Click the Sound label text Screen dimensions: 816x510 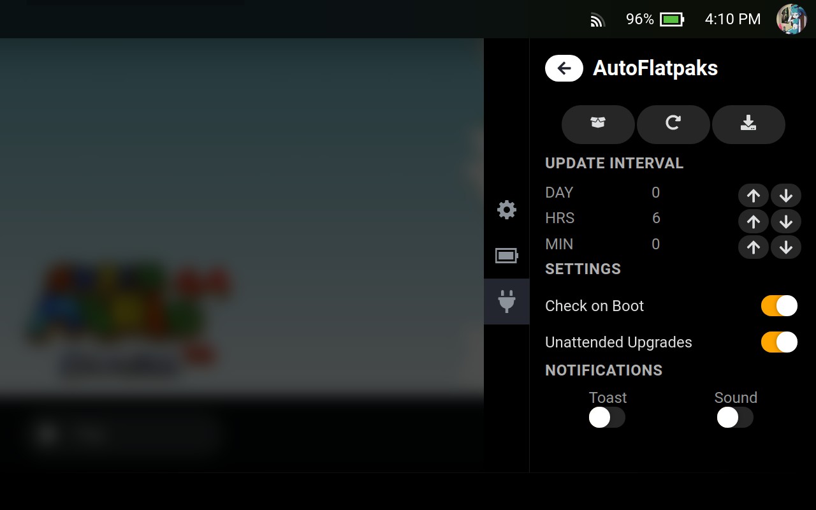click(736, 398)
